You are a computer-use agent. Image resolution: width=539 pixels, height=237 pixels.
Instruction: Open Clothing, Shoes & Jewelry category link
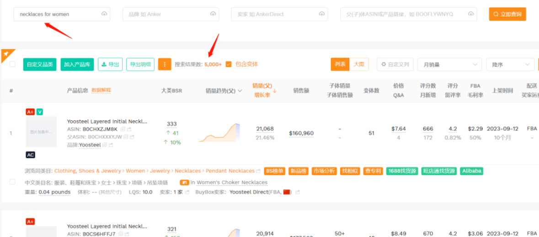pos(88,171)
